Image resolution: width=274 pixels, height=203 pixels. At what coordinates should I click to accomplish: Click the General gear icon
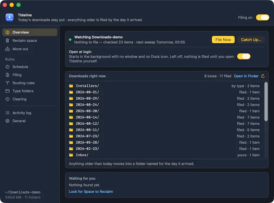tap(8, 121)
